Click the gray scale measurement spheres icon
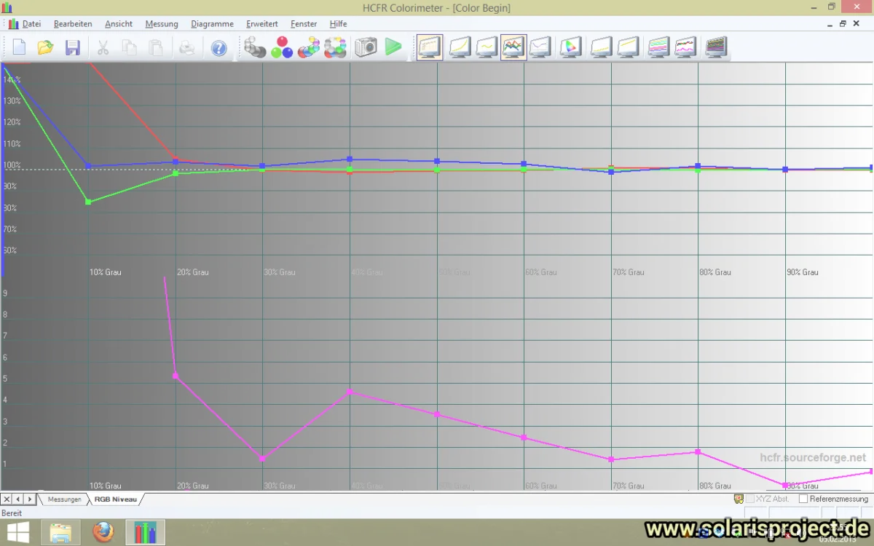Screen dimensions: 874x546 click(x=255, y=47)
